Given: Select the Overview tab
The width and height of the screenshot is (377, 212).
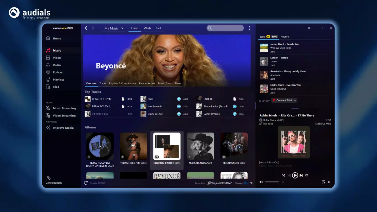Looking at the screenshot, I should click(91, 83).
